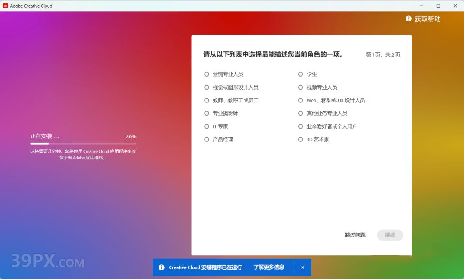Select the 营销专业人员 radio option

[x=207, y=74]
